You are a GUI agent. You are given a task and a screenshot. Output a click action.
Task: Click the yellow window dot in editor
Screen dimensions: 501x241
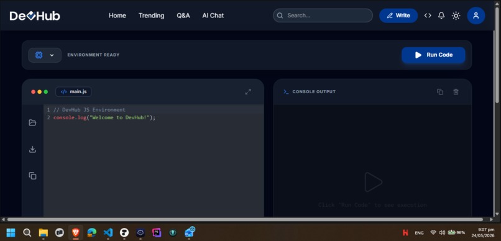click(x=40, y=92)
